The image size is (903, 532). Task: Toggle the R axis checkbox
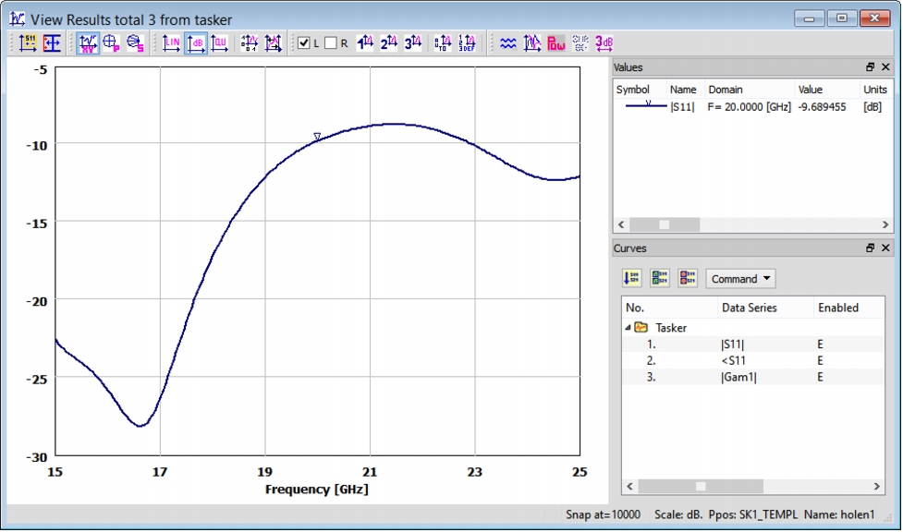tap(331, 43)
